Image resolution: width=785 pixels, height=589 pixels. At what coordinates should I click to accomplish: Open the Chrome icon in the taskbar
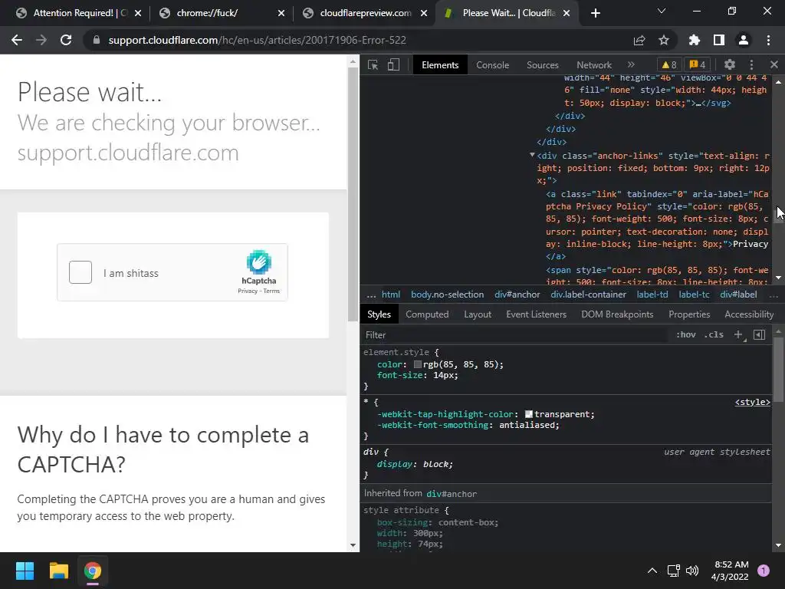pyautogui.click(x=93, y=571)
